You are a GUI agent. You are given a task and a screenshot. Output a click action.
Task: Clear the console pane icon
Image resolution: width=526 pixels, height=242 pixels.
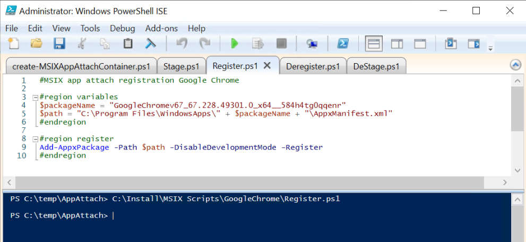point(150,44)
